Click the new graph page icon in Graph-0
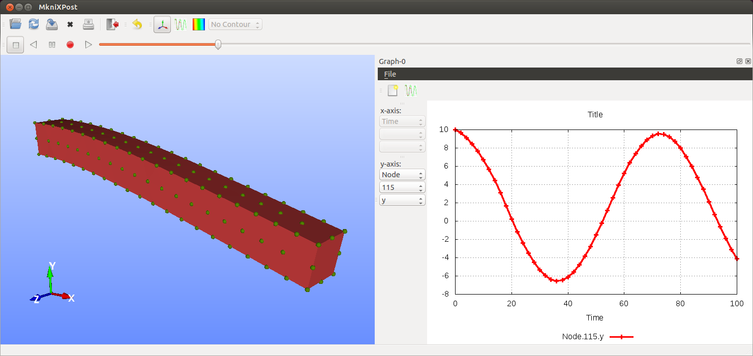The height and width of the screenshot is (356, 753). [393, 90]
